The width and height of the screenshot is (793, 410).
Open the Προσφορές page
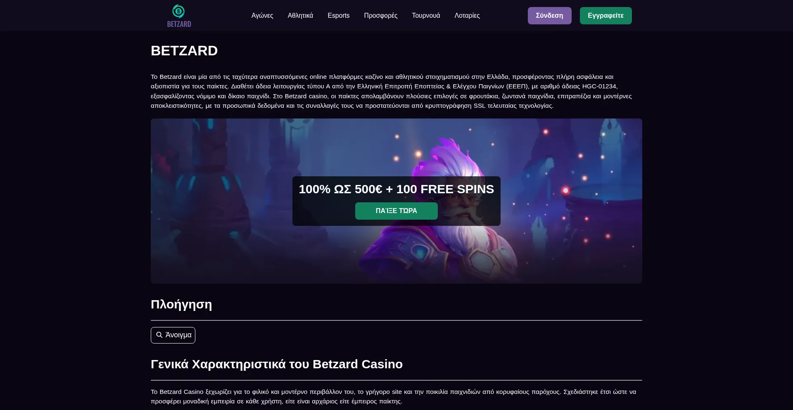[x=380, y=15]
